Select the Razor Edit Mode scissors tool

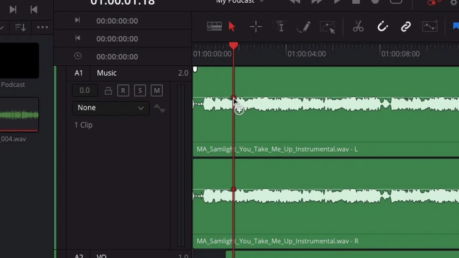(358, 26)
